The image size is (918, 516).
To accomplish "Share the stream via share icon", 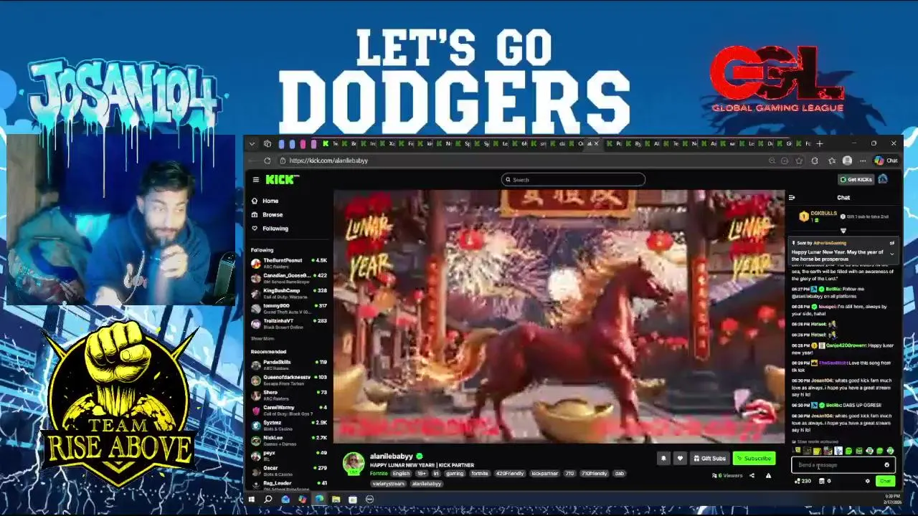I will (752, 475).
